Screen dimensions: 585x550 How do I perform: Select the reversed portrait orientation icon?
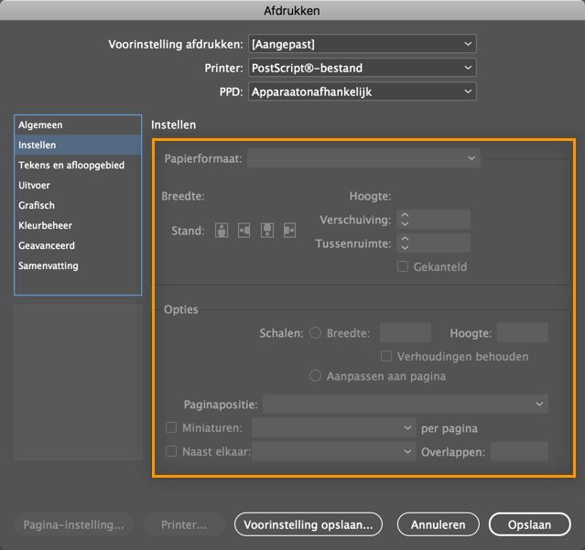[266, 231]
